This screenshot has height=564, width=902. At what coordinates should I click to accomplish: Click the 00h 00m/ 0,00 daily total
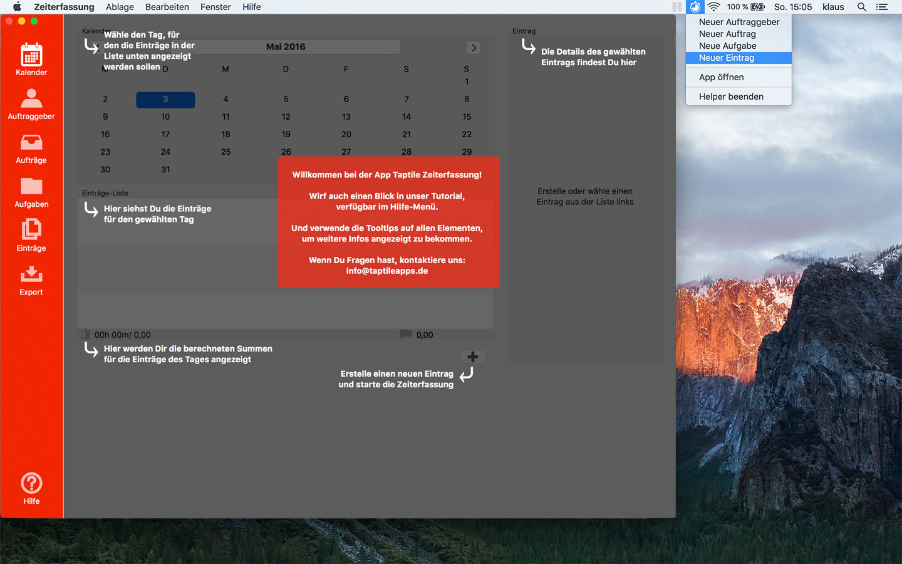(122, 335)
